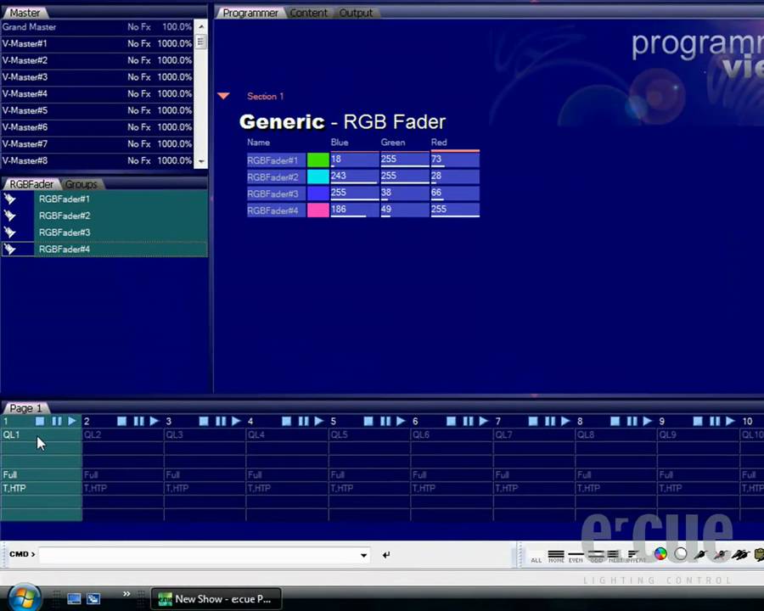Click the NONE selection icon
The height and width of the screenshot is (611, 764).
tap(556, 556)
